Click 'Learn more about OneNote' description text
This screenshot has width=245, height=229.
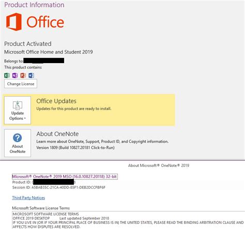[102, 142]
